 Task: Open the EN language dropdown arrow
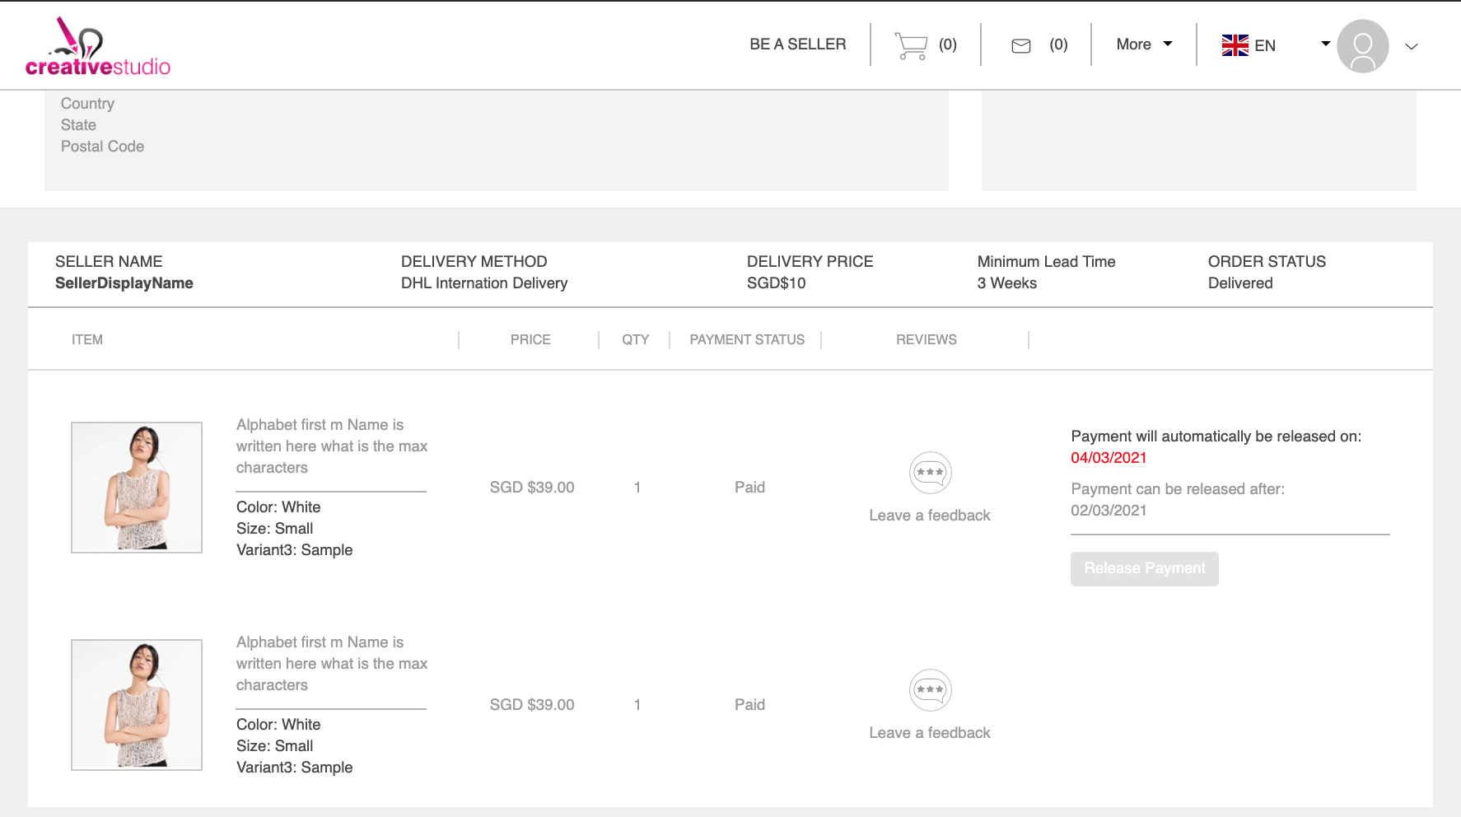click(x=1325, y=44)
